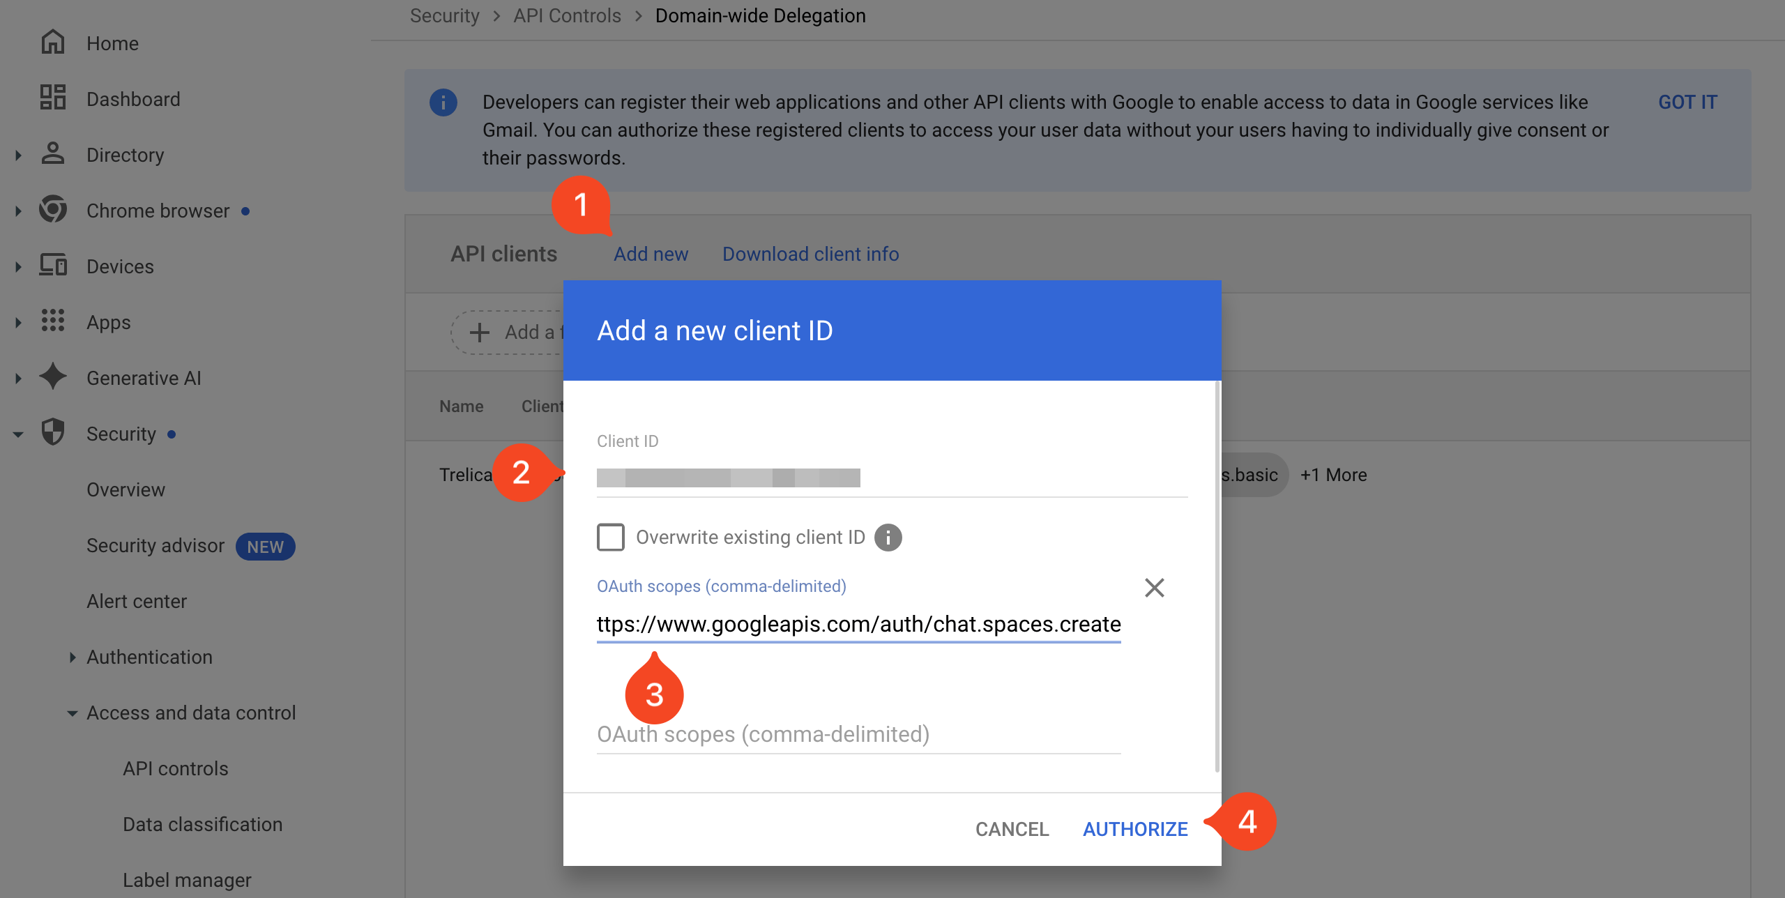Check Overwrite existing client ID box
This screenshot has width=1785, height=898.
(611, 538)
